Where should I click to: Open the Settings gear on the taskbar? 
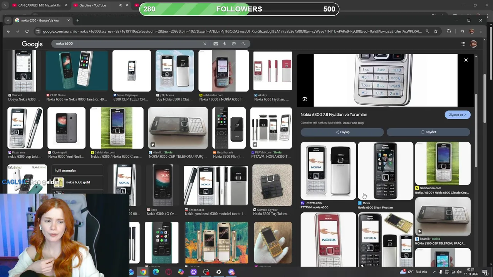tap(219, 272)
